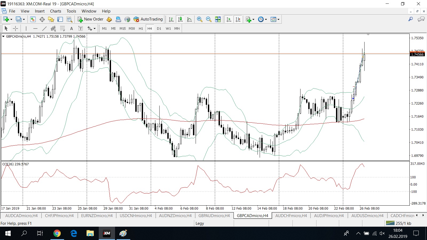Image resolution: width=427 pixels, height=240 pixels.
Task: Open the Strategy Tester icon
Action: click(x=69, y=19)
